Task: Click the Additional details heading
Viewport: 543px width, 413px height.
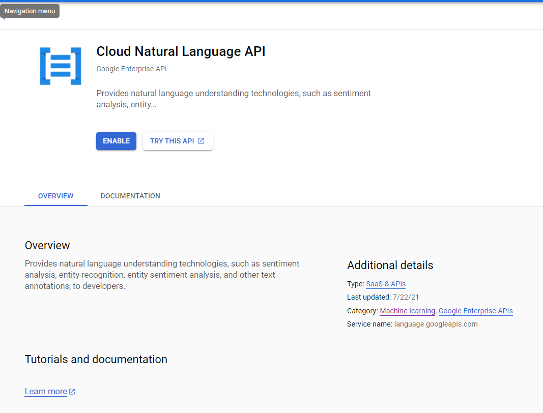Action: (x=390, y=265)
